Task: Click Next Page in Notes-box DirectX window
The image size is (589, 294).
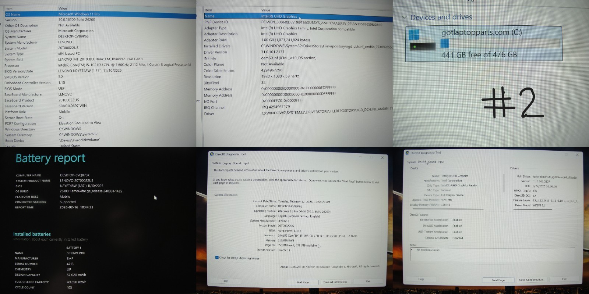Action: tap(498, 280)
